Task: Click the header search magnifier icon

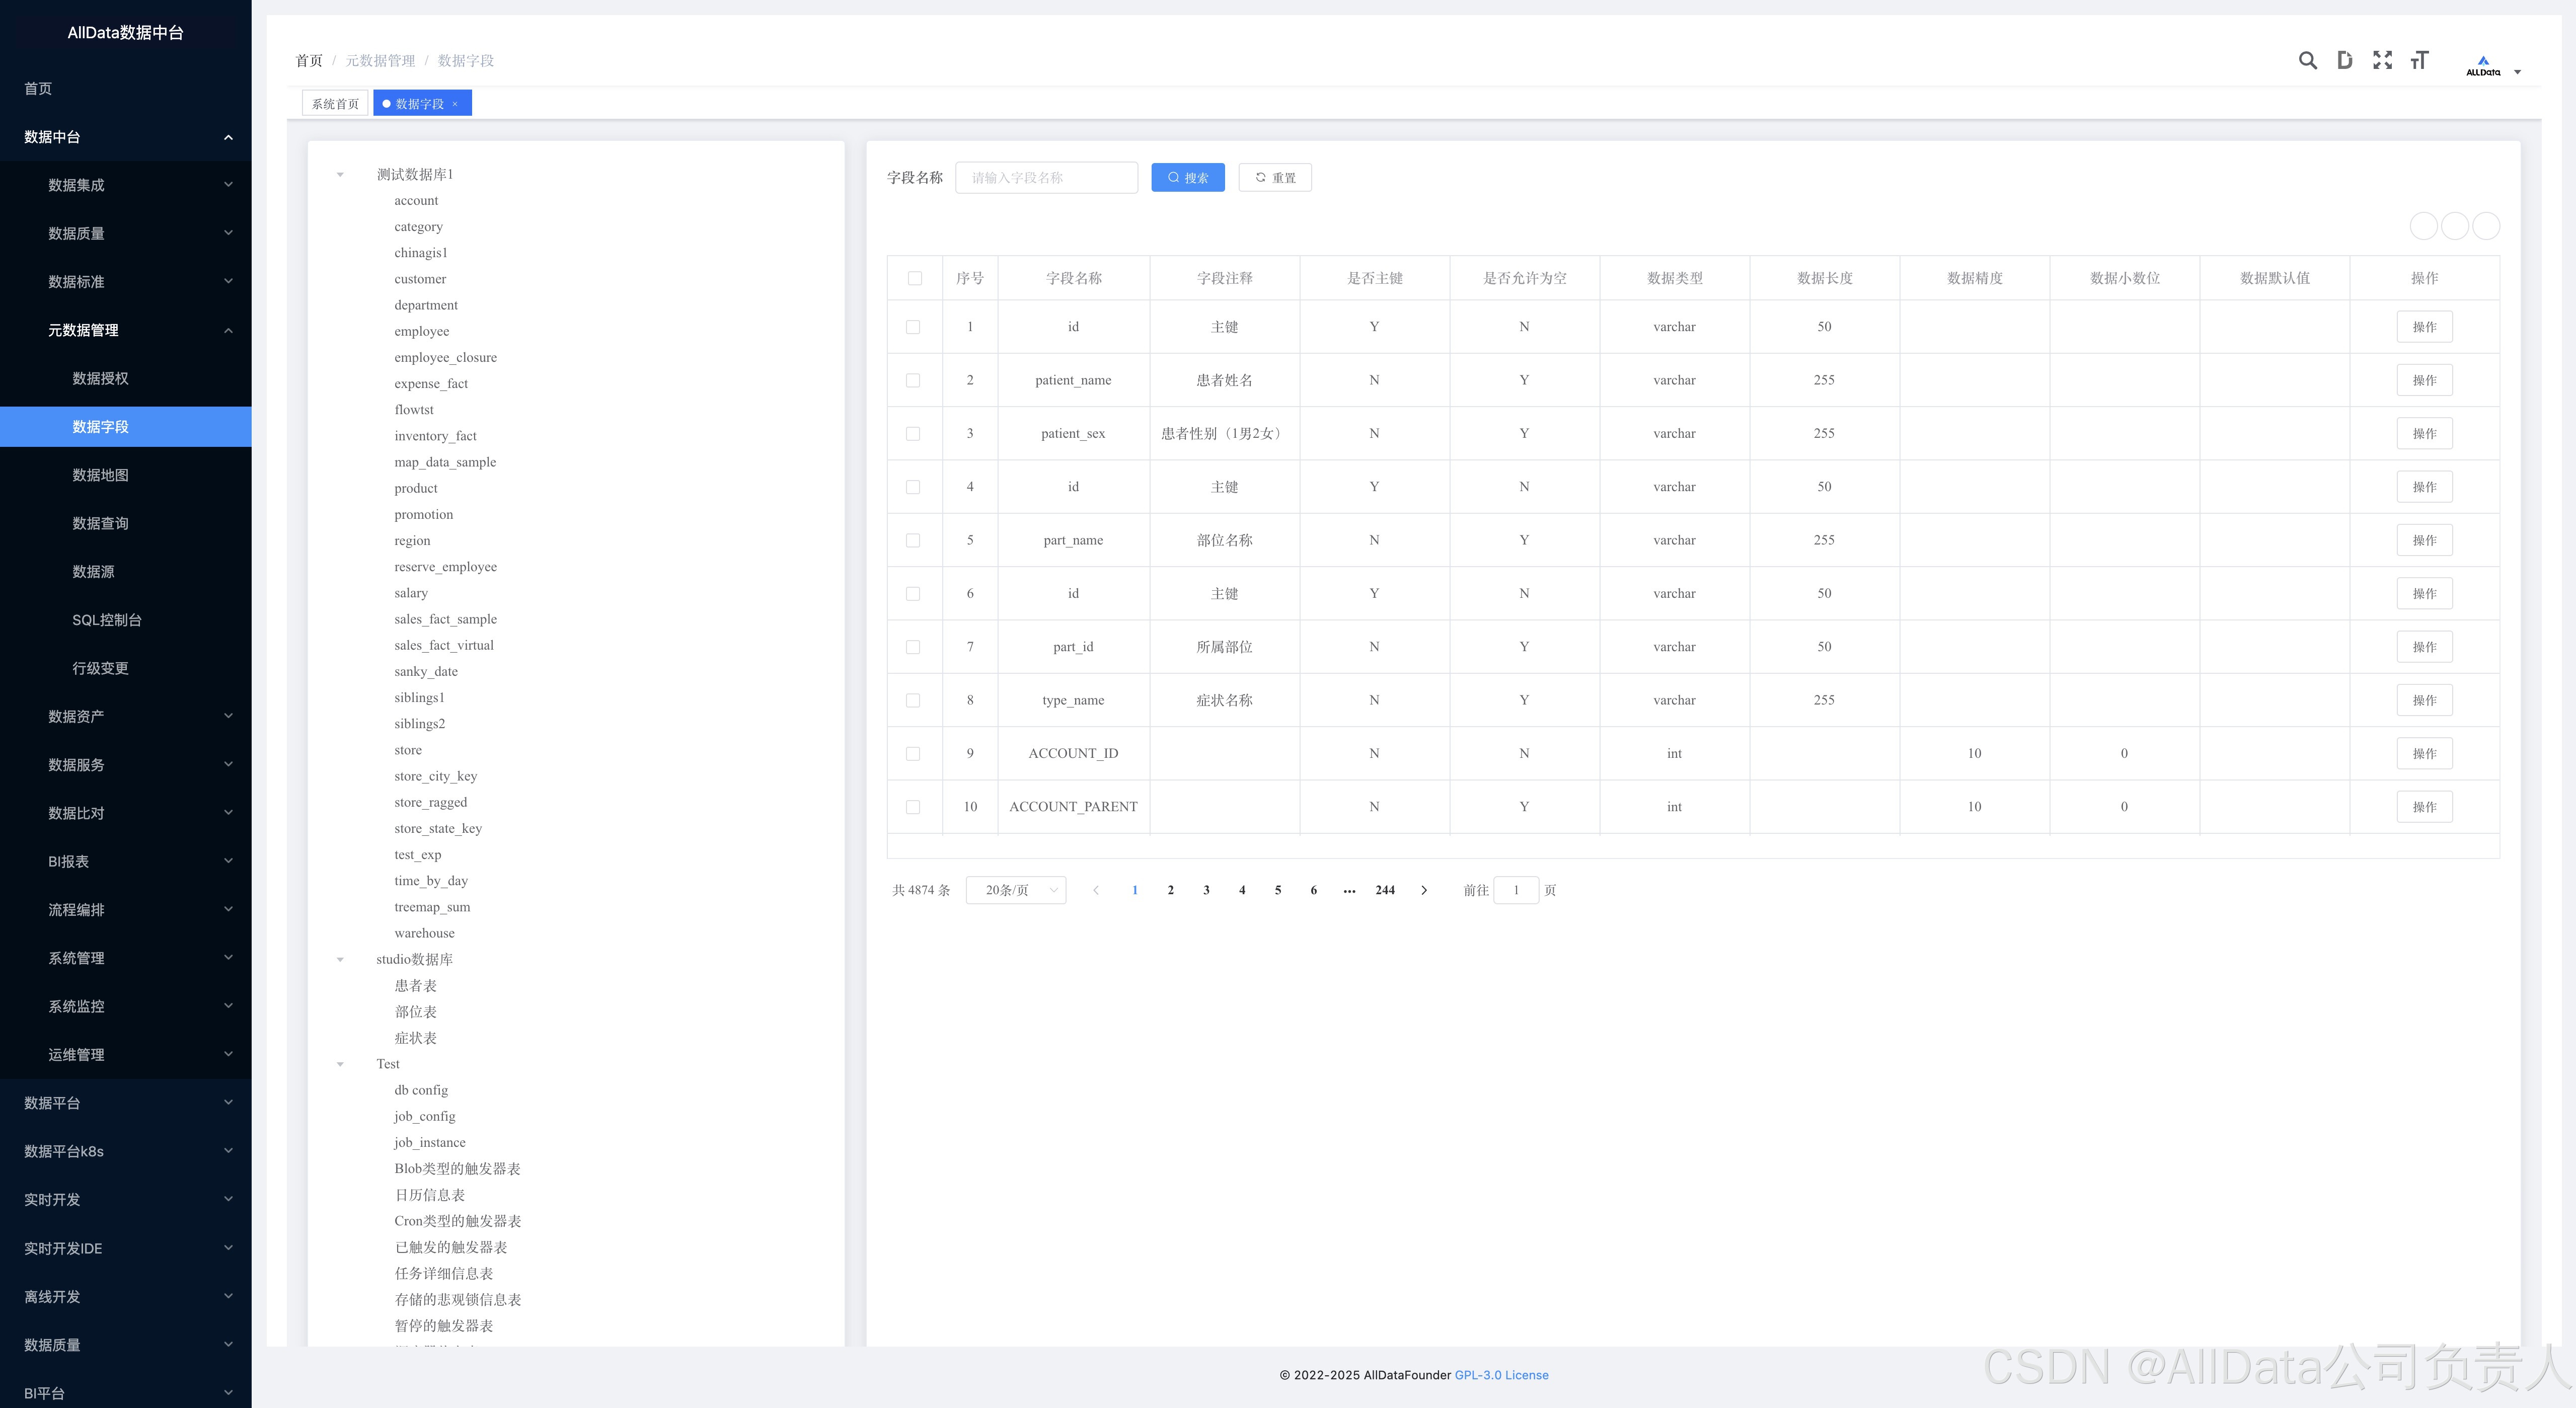Action: (2307, 60)
